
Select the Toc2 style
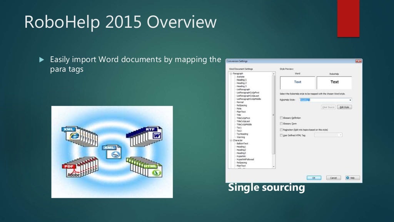tap(239, 131)
